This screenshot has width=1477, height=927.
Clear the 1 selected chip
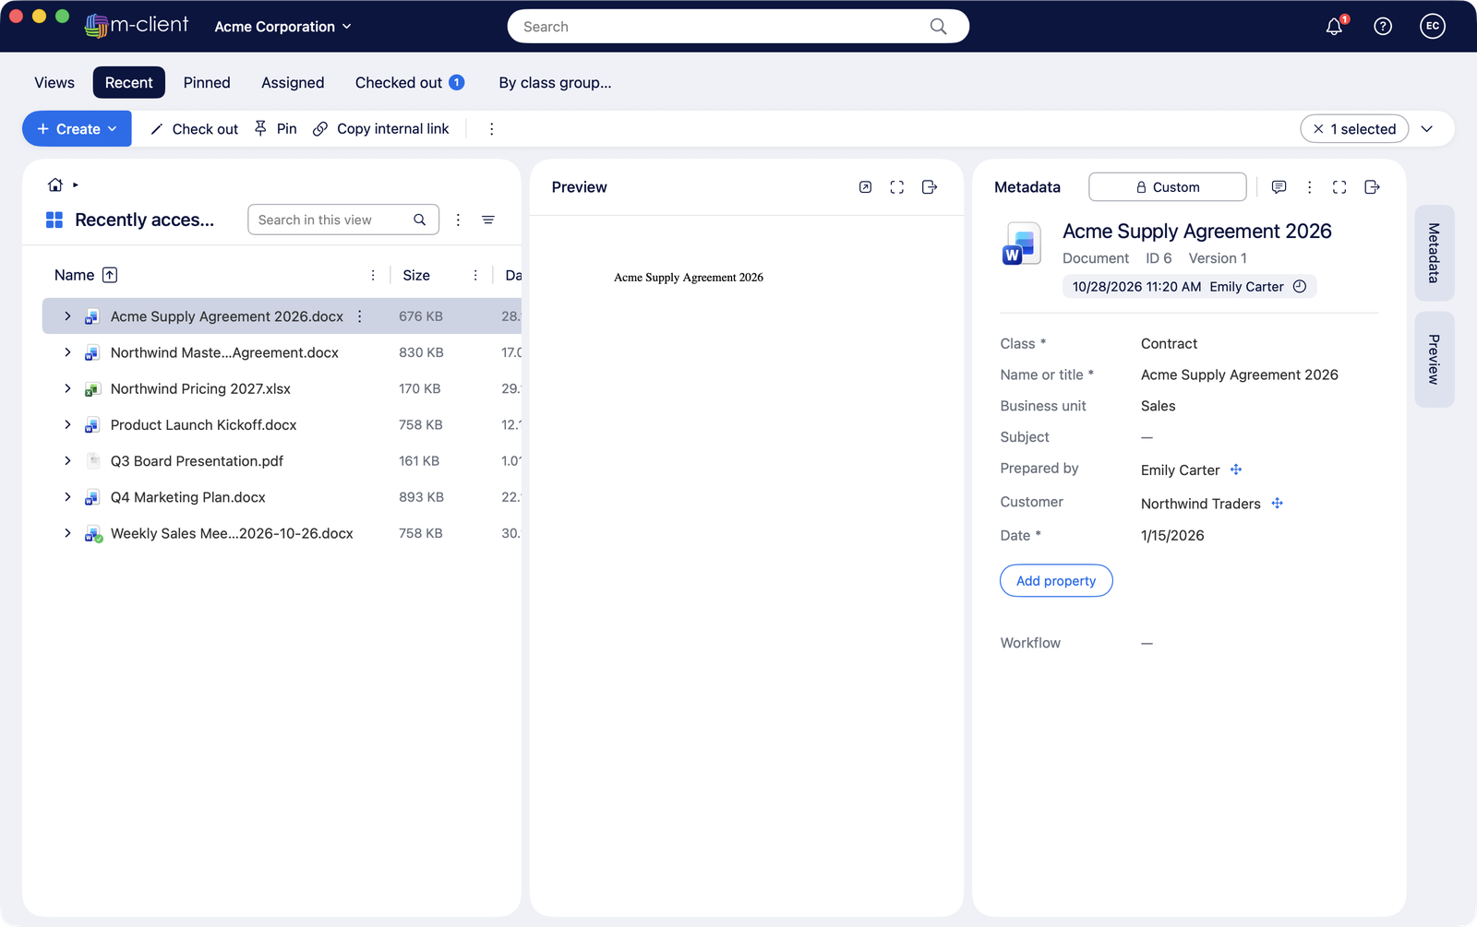tap(1318, 129)
